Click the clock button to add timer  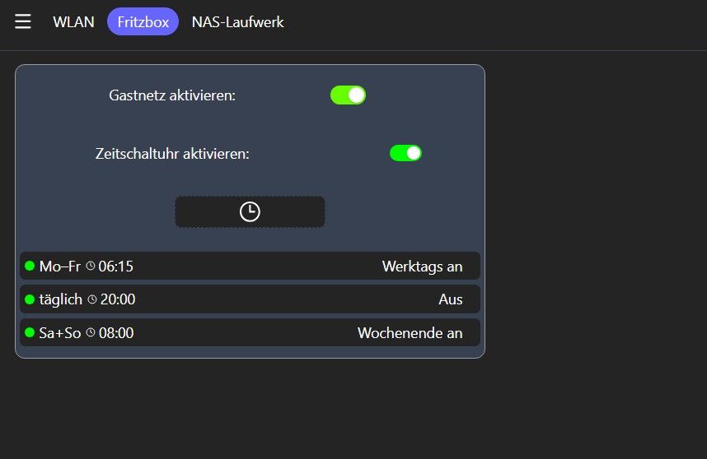250,211
